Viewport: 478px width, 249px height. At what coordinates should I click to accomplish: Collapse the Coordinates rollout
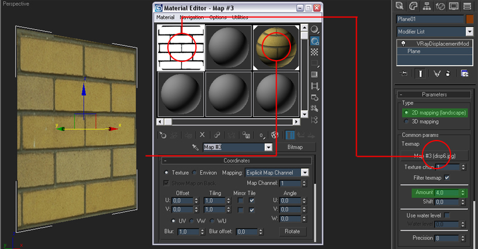pos(166,160)
